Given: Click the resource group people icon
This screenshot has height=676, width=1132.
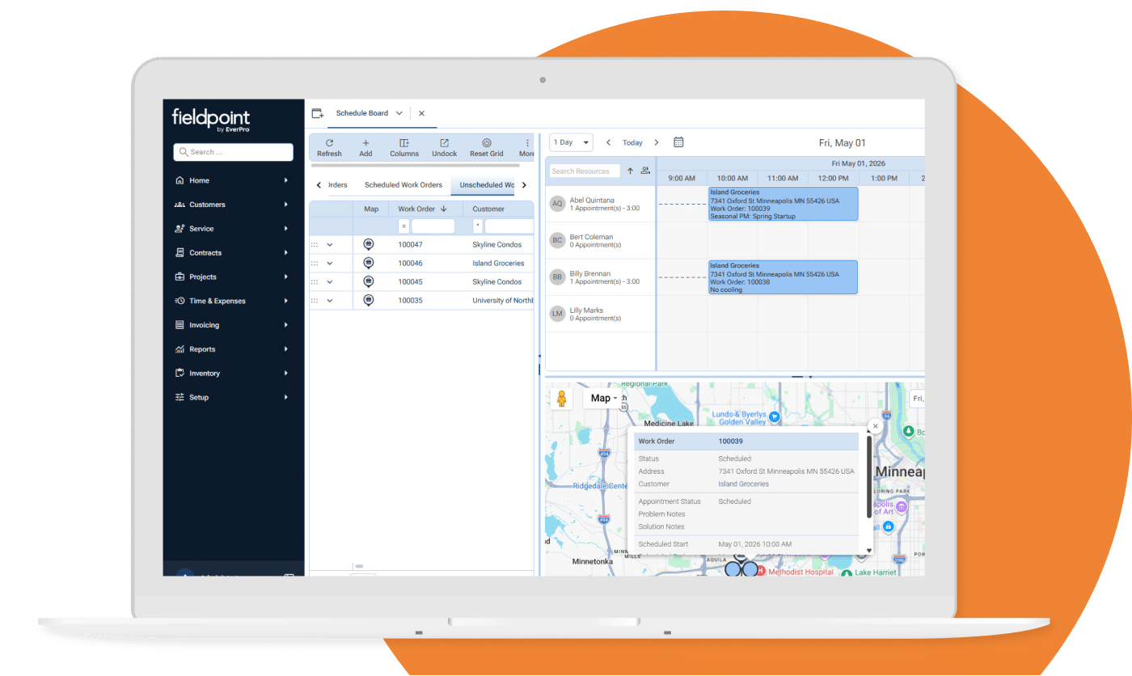Looking at the screenshot, I should coord(645,171).
